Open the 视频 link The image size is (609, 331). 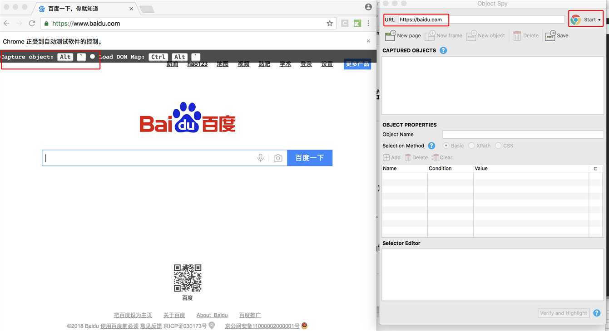point(243,64)
